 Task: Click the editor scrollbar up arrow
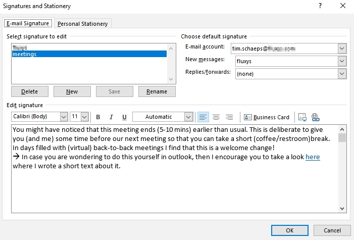342,129
